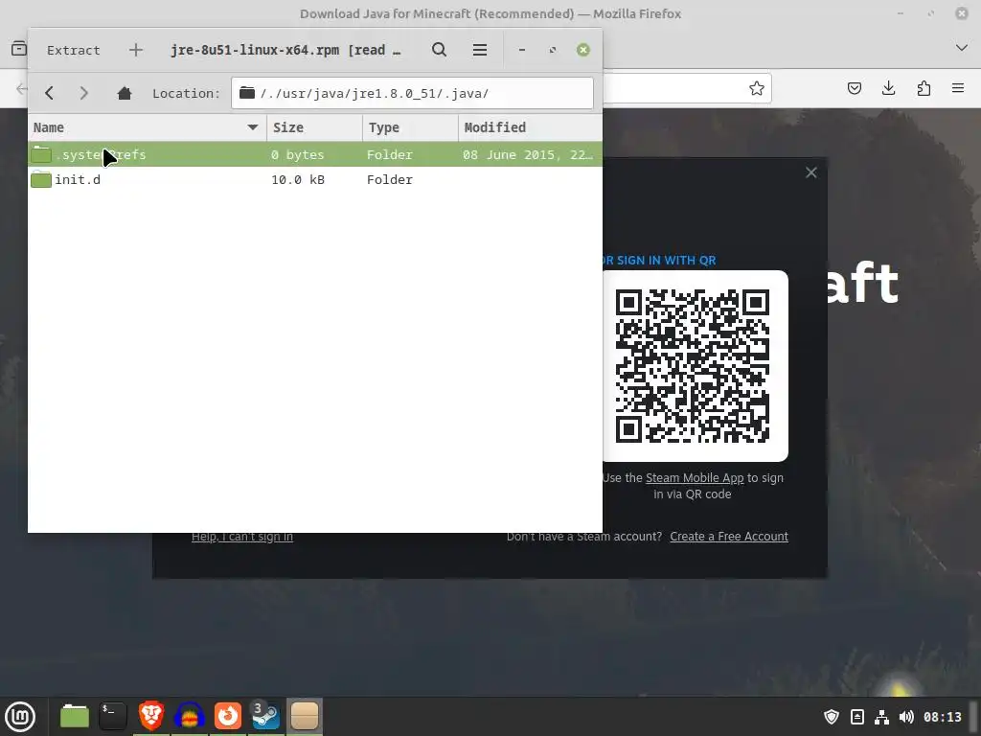Open Firefox Pocket save icon
The image size is (981, 736).
[x=854, y=88]
